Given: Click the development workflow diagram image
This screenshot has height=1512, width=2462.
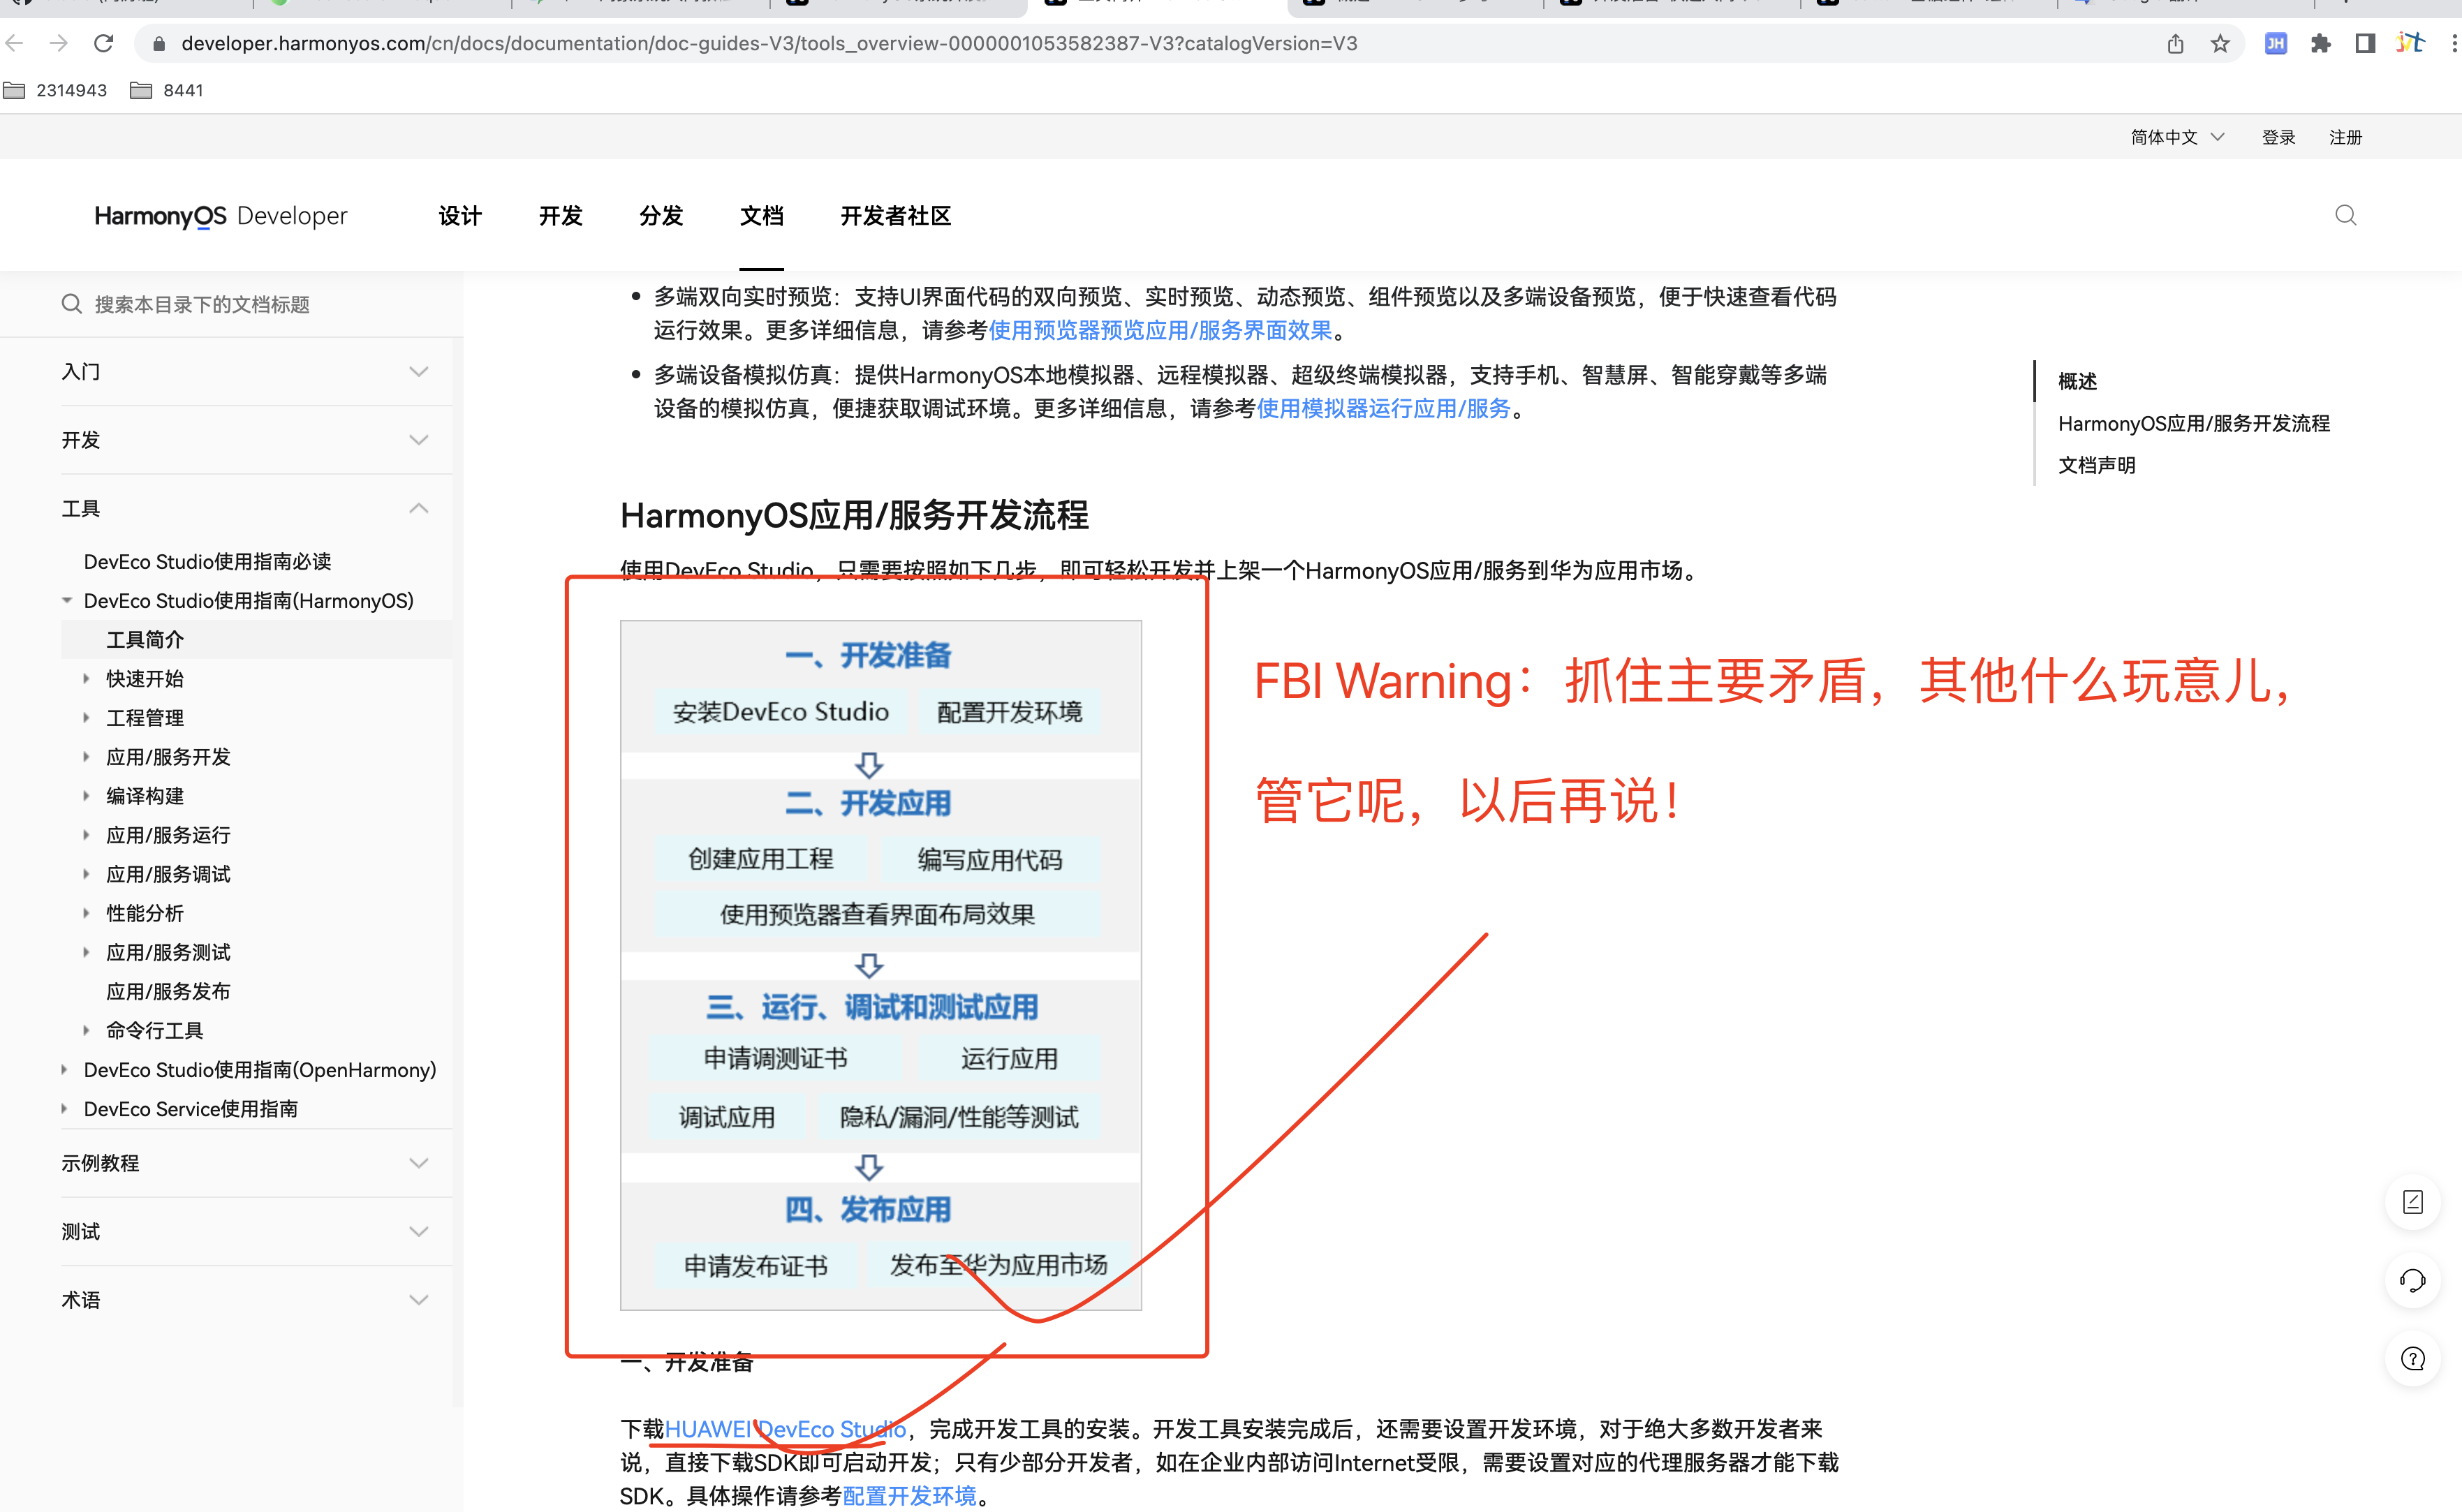Looking at the screenshot, I should 880,965.
